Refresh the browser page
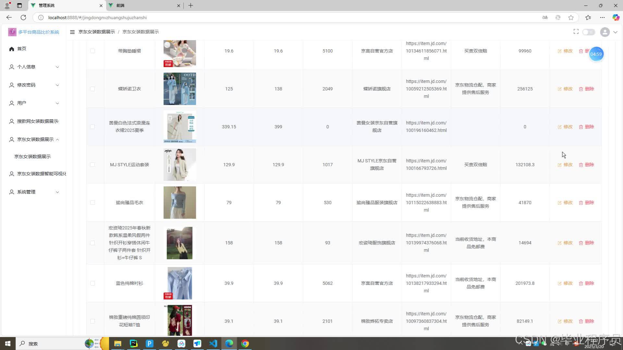The image size is (623, 350). pyautogui.click(x=23, y=17)
